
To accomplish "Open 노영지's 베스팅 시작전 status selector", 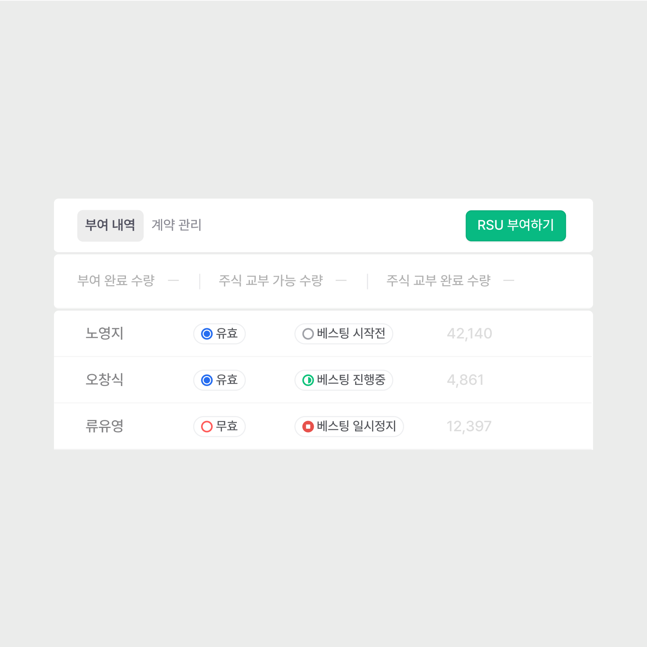I will click(x=344, y=334).
